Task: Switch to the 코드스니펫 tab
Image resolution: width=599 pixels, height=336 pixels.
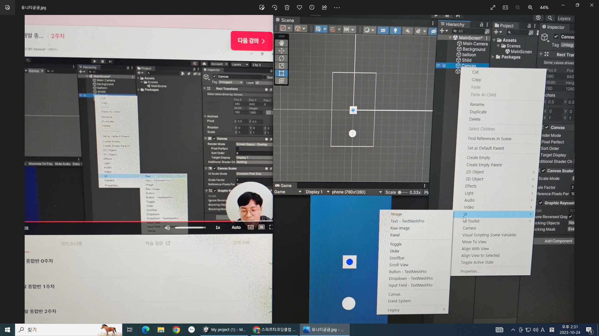Action: pyautogui.click(x=71, y=244)
